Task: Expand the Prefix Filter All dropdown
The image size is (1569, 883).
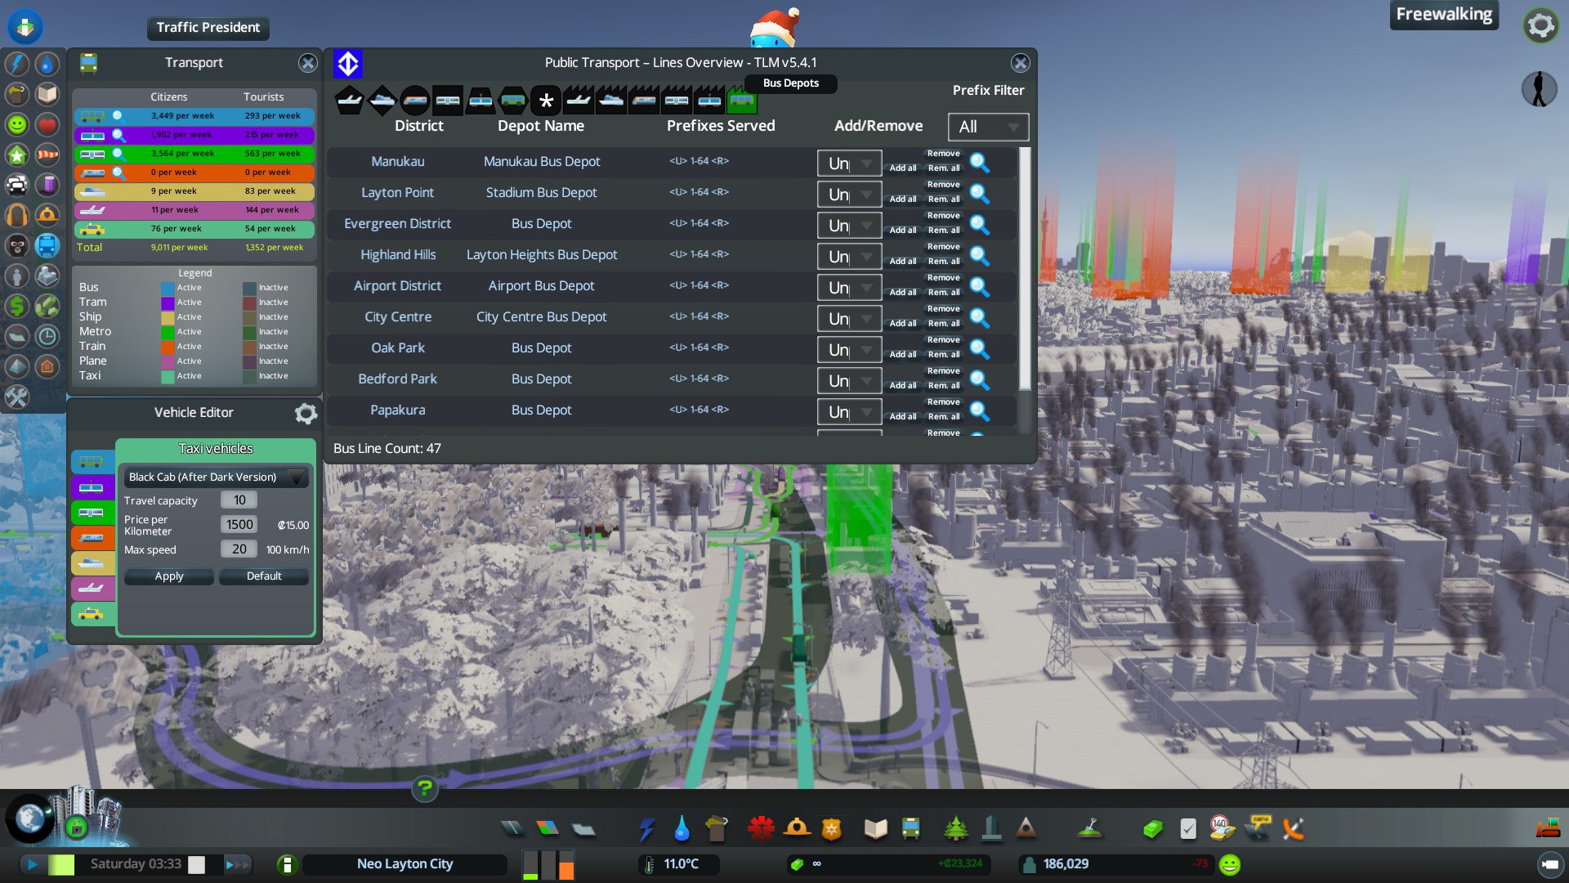Action: point(988,127)
